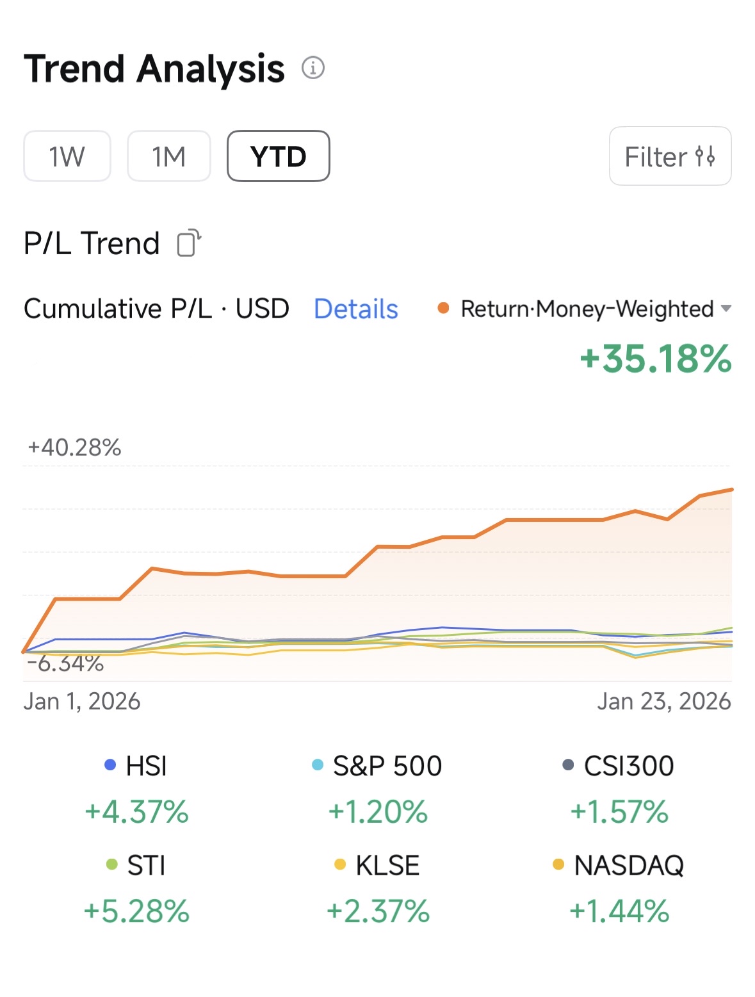The height and width of the screenshot is (997, 755).
Task: Open the Details link
Action: (x=356, y=309)
